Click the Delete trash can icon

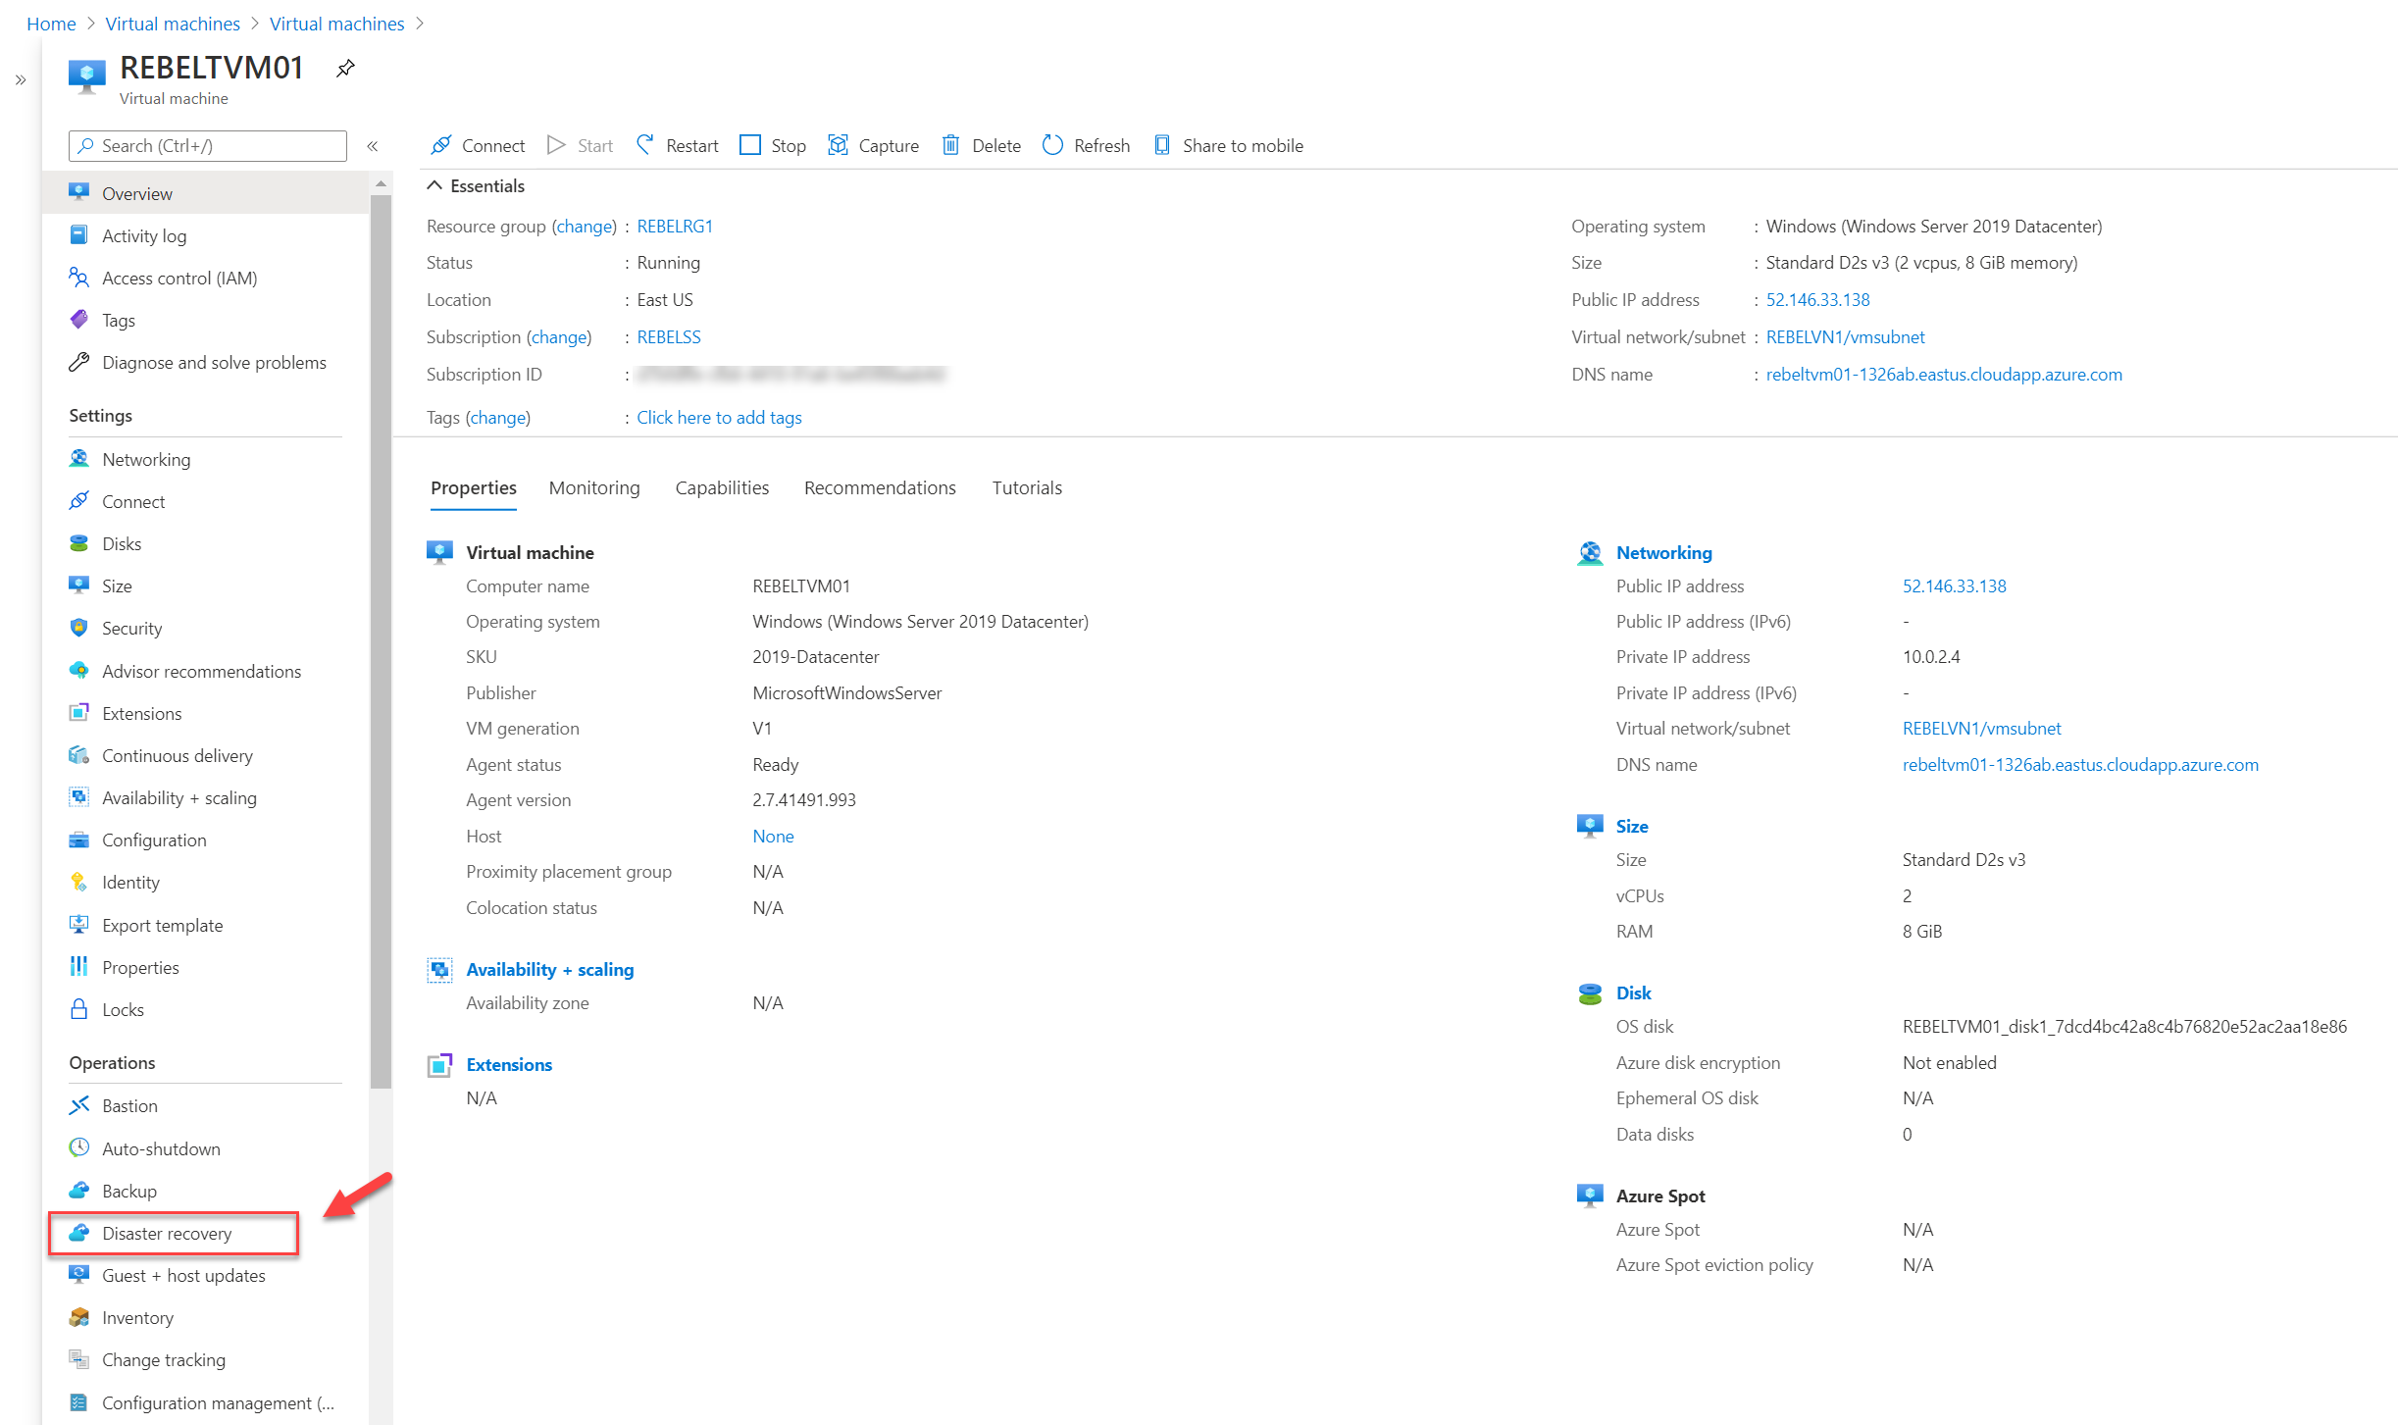(x=951, y=145)
